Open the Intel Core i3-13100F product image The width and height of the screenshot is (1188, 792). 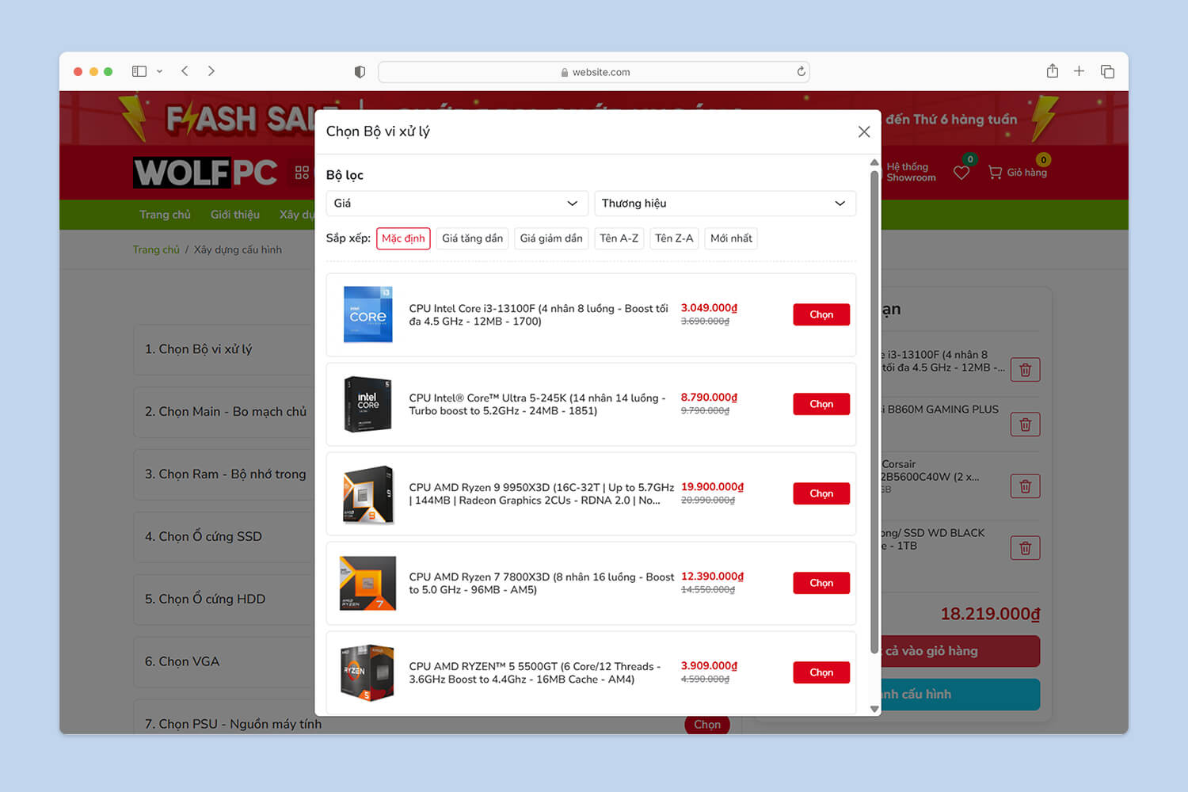pyautogui.click(x=367, y=314)
